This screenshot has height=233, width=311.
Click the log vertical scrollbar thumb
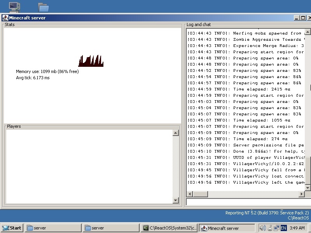coord(308,170)
